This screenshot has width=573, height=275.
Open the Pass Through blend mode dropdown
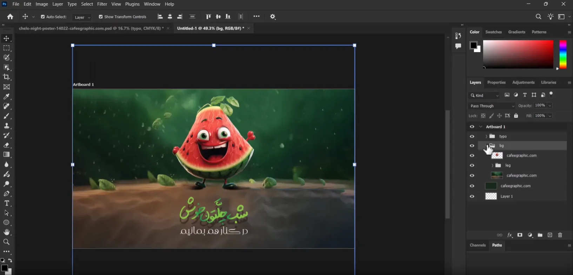point(492,106)
